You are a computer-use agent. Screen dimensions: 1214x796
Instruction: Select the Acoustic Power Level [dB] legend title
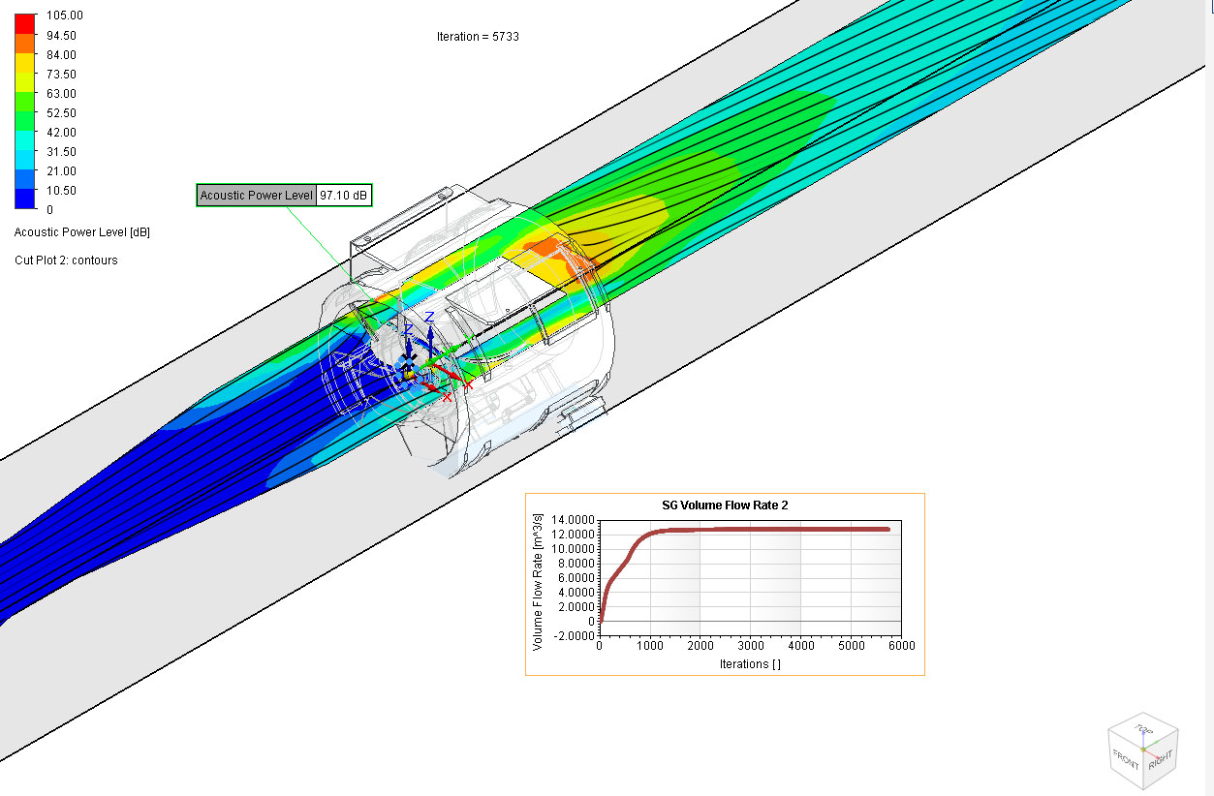(x=81, y=232)
